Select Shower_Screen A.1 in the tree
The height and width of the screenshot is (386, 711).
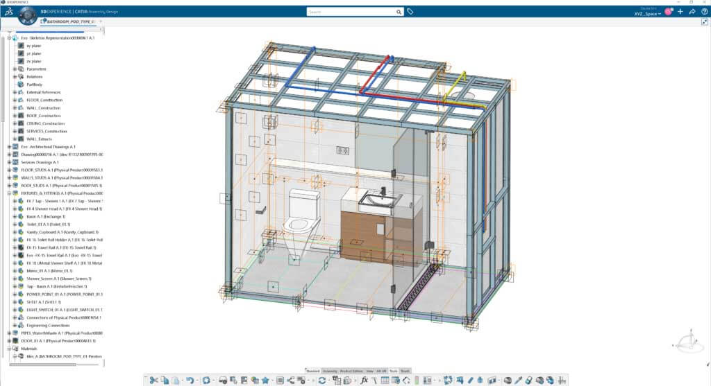click(59, 279)
